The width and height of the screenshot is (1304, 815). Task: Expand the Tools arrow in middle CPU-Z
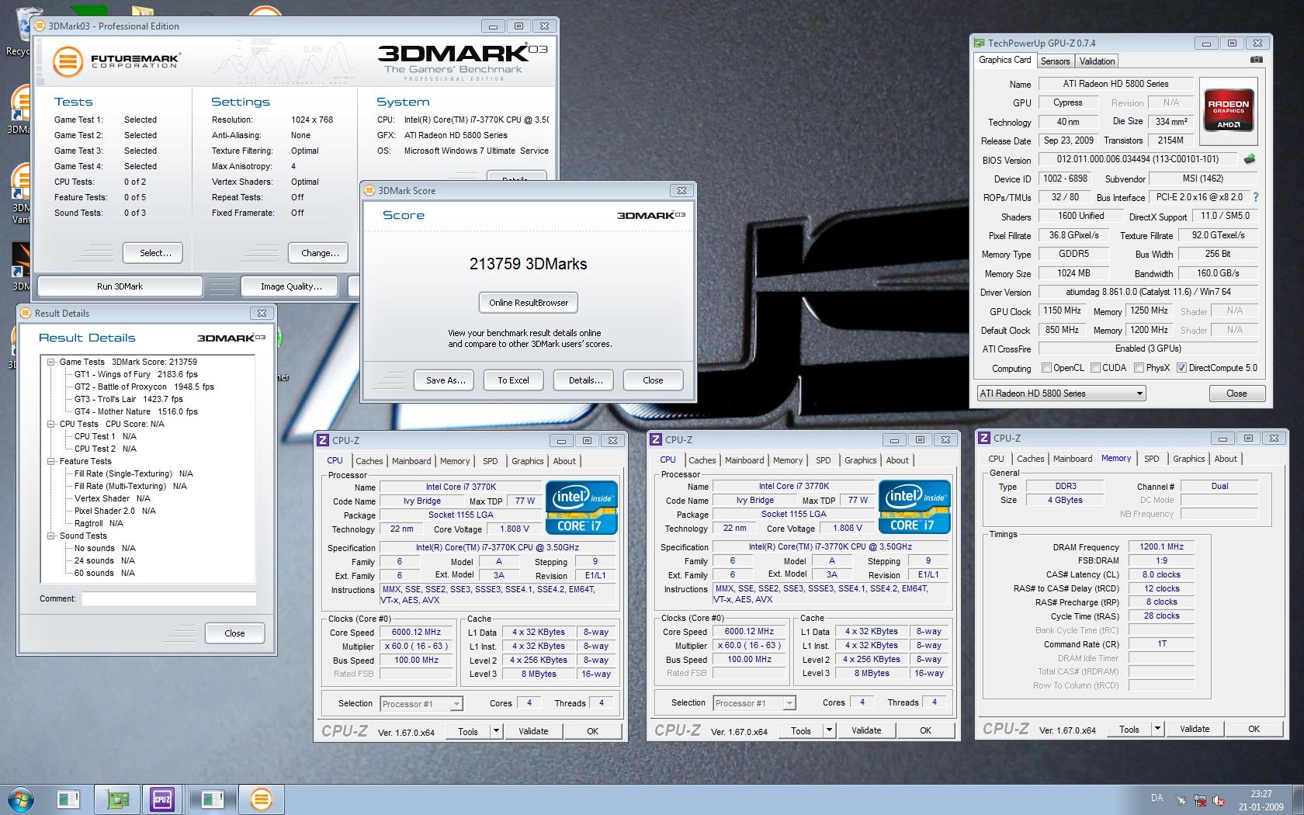(829, 730)
